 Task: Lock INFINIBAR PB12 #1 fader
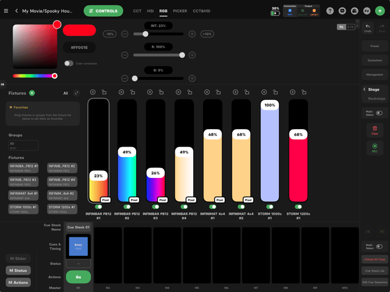click(104, 92)
